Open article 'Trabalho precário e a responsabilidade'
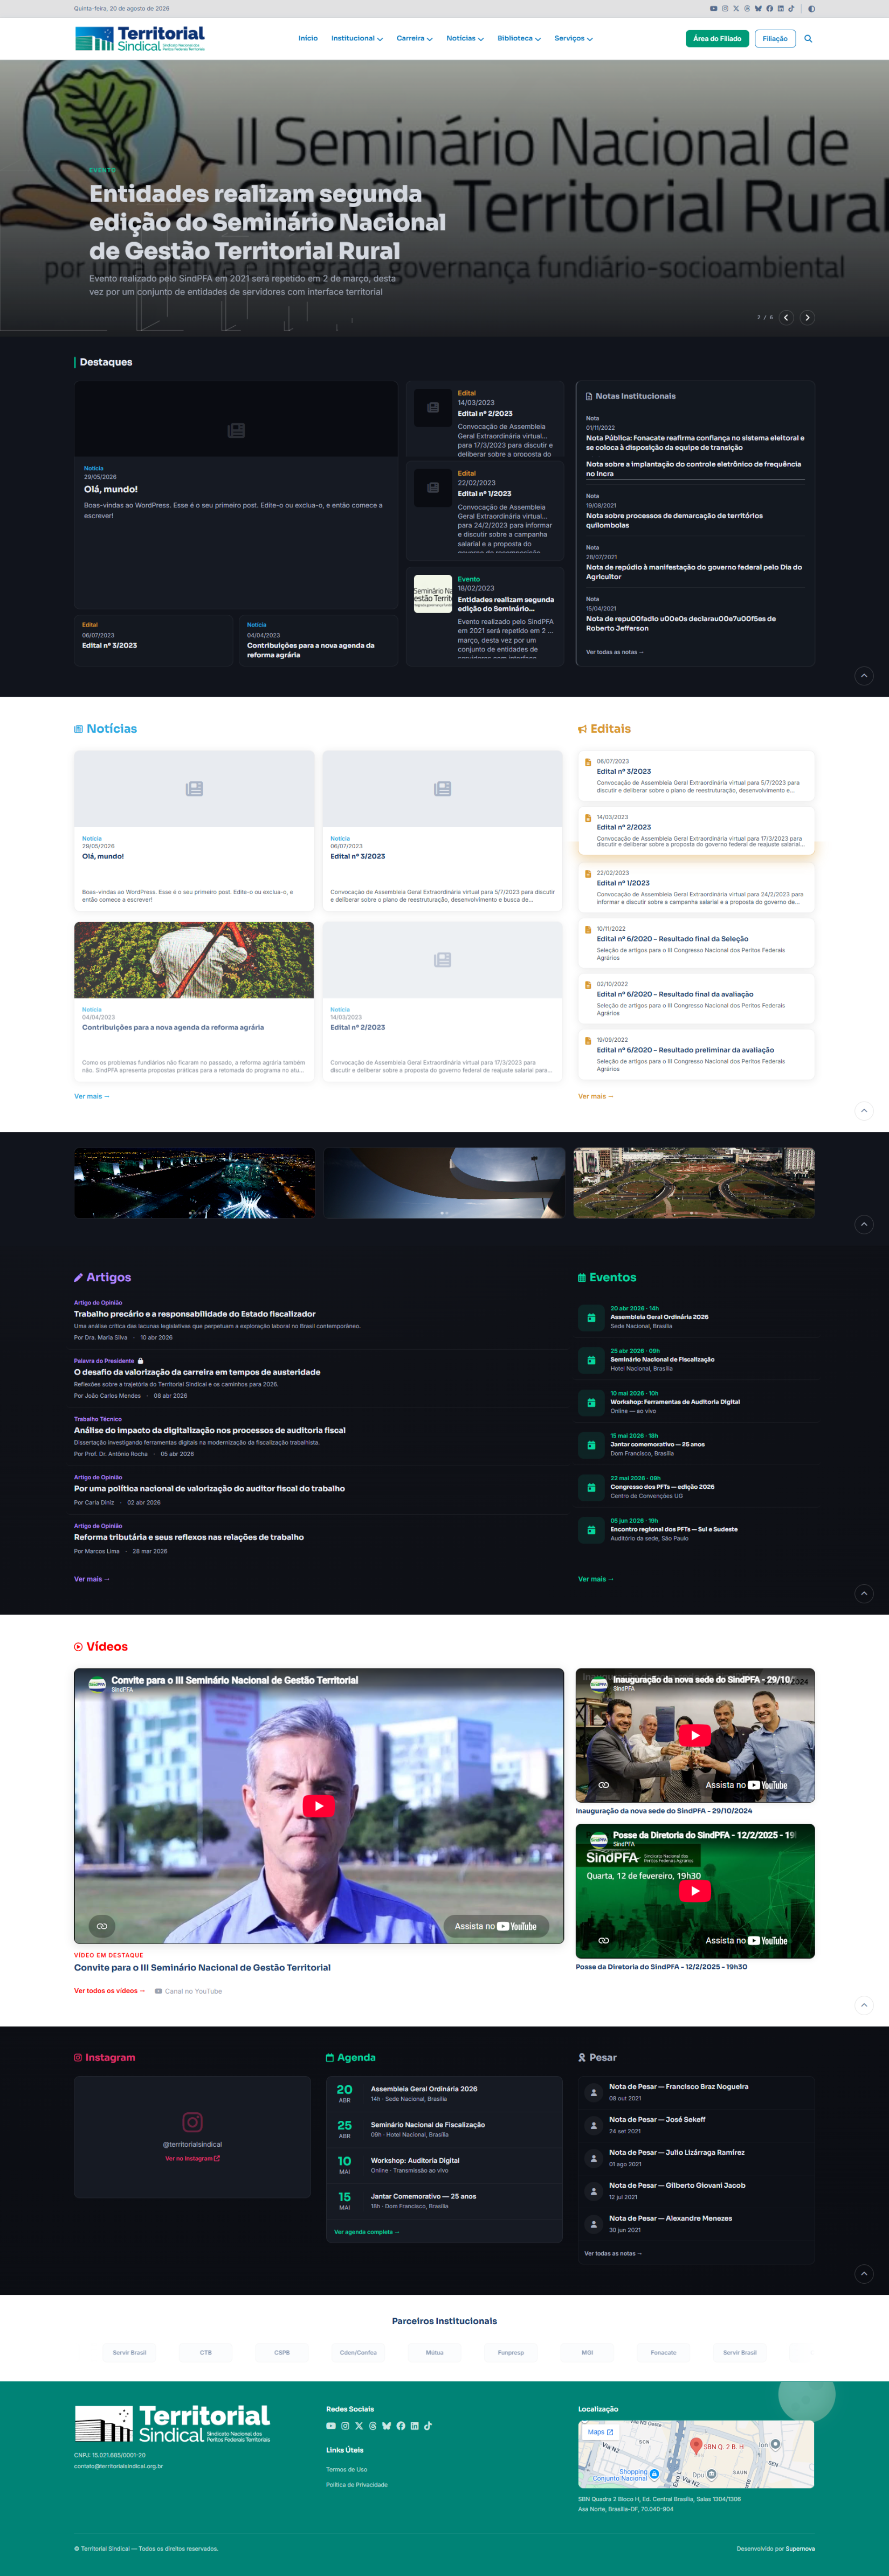The width and height of the screenshot is (889, 2576). pyautogui.click(x=195, y=1314)
